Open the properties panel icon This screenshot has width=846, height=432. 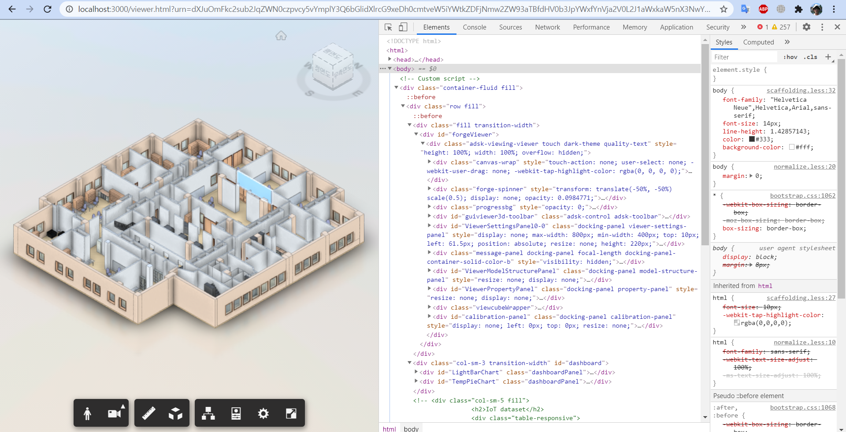coord(236,413)
